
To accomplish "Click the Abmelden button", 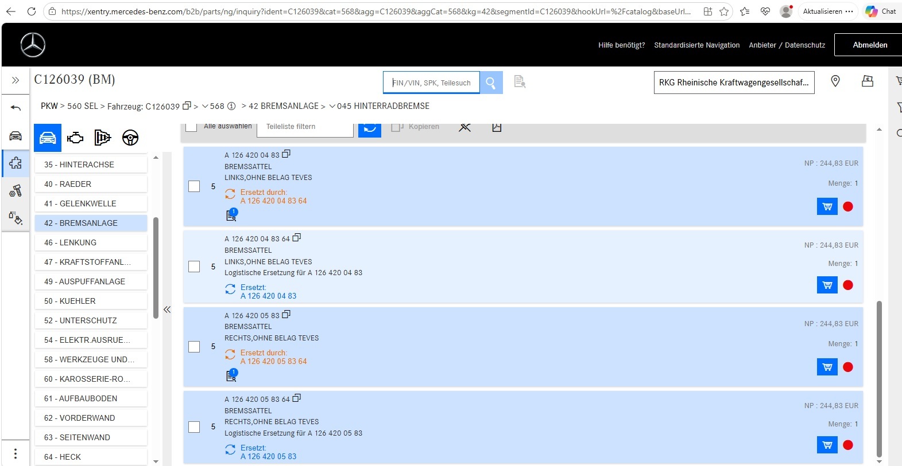I will tap(869, 45).
